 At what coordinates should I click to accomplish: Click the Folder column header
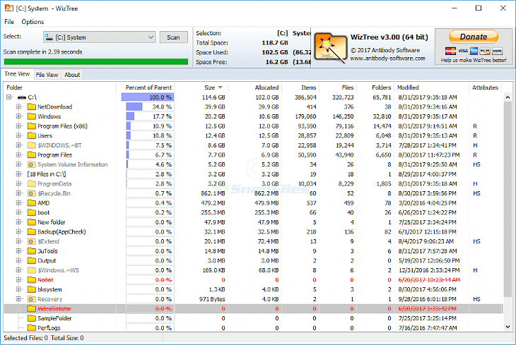point(59,87)
